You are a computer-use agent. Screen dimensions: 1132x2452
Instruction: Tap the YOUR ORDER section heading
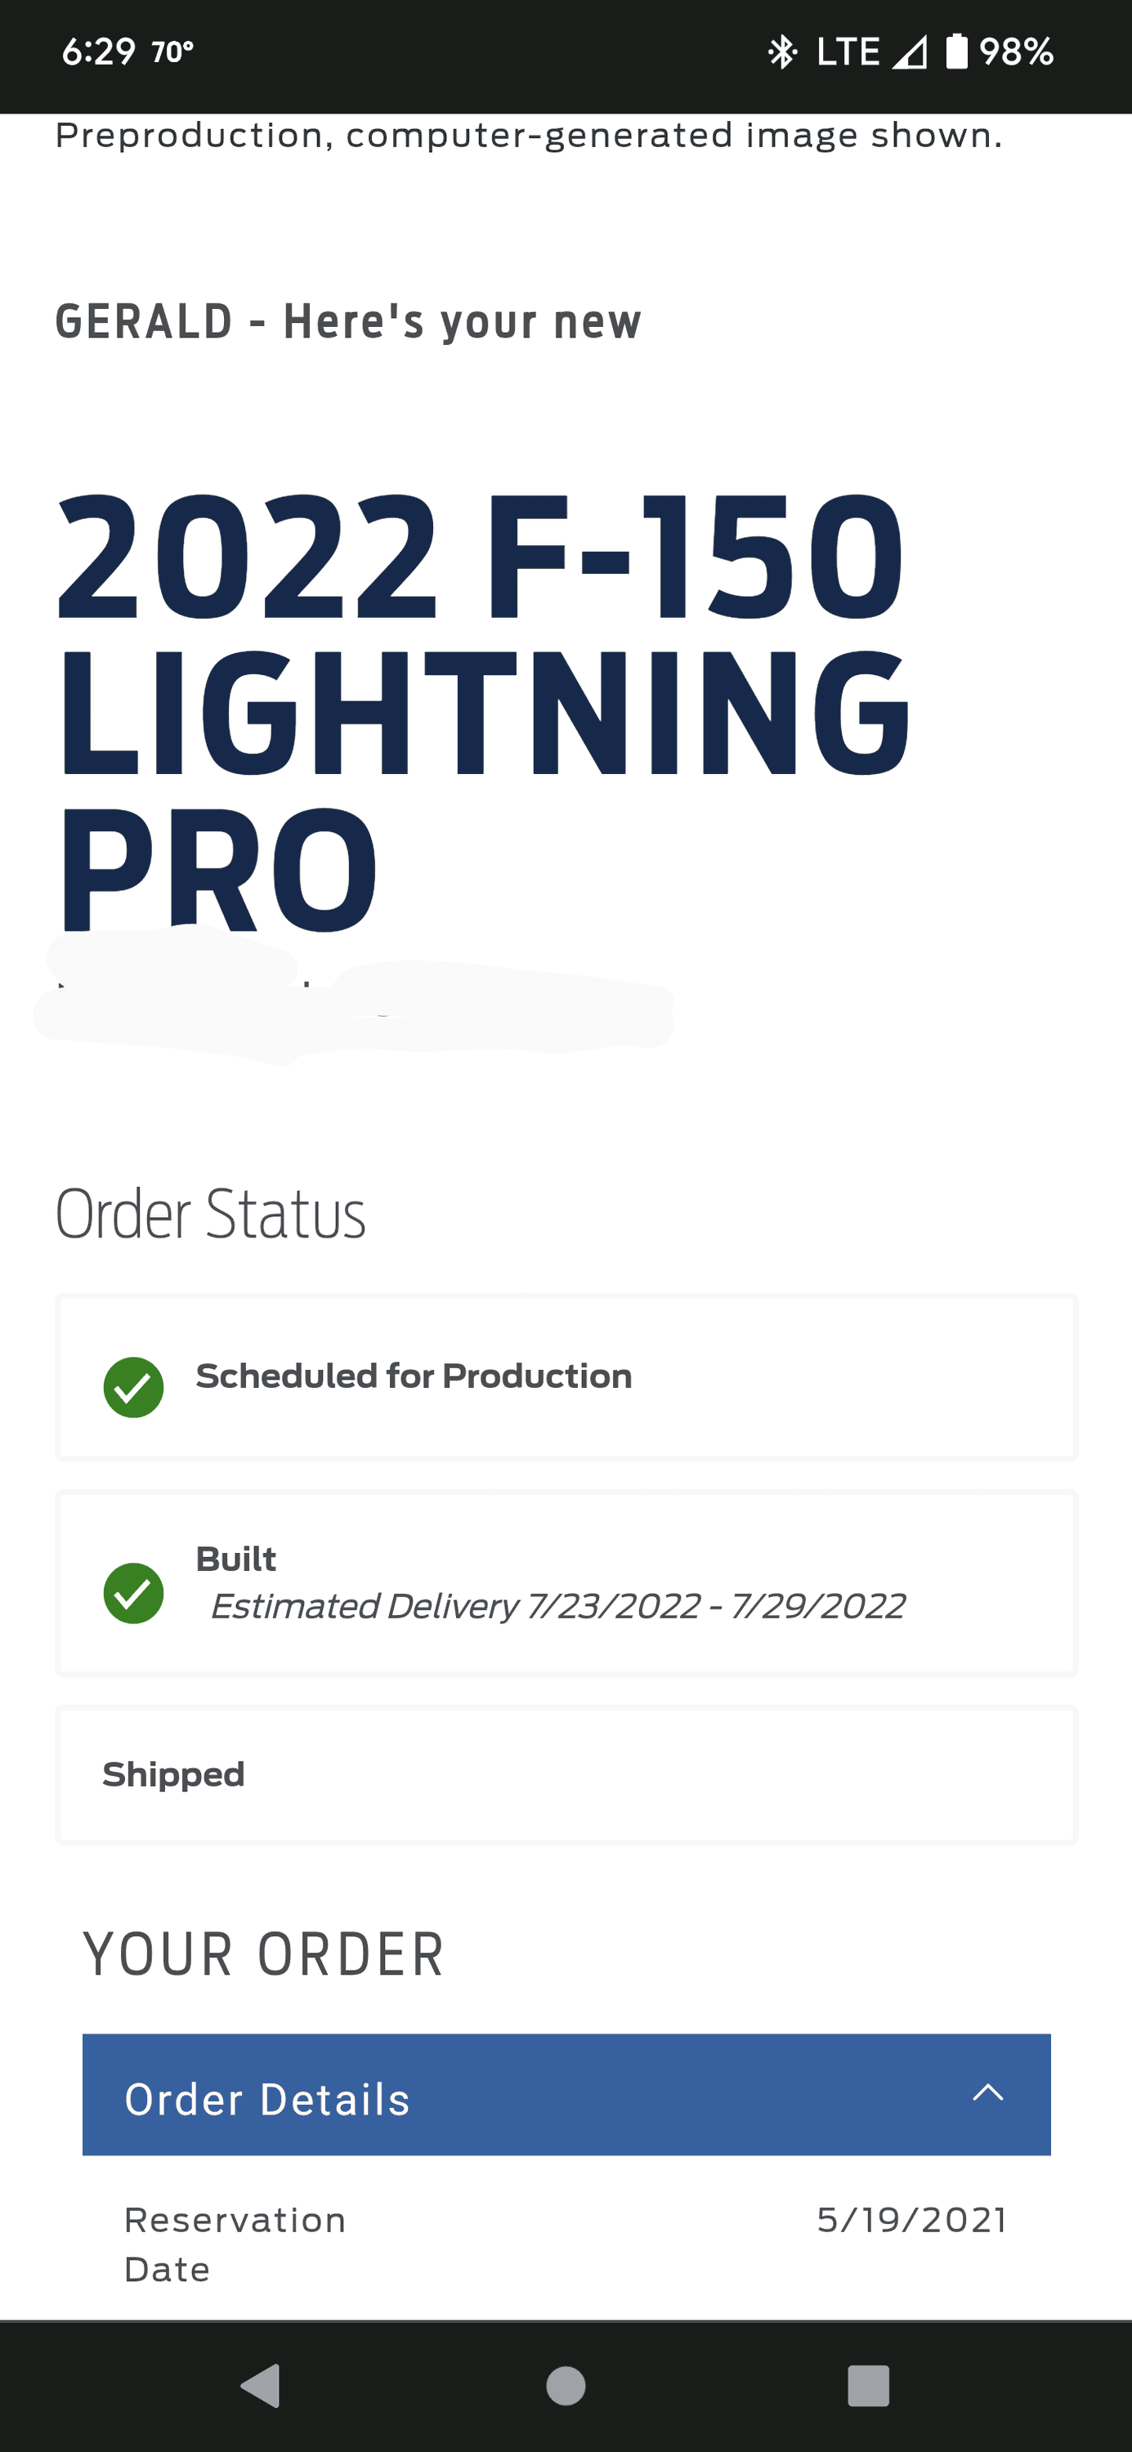[x=264, y=1955]
